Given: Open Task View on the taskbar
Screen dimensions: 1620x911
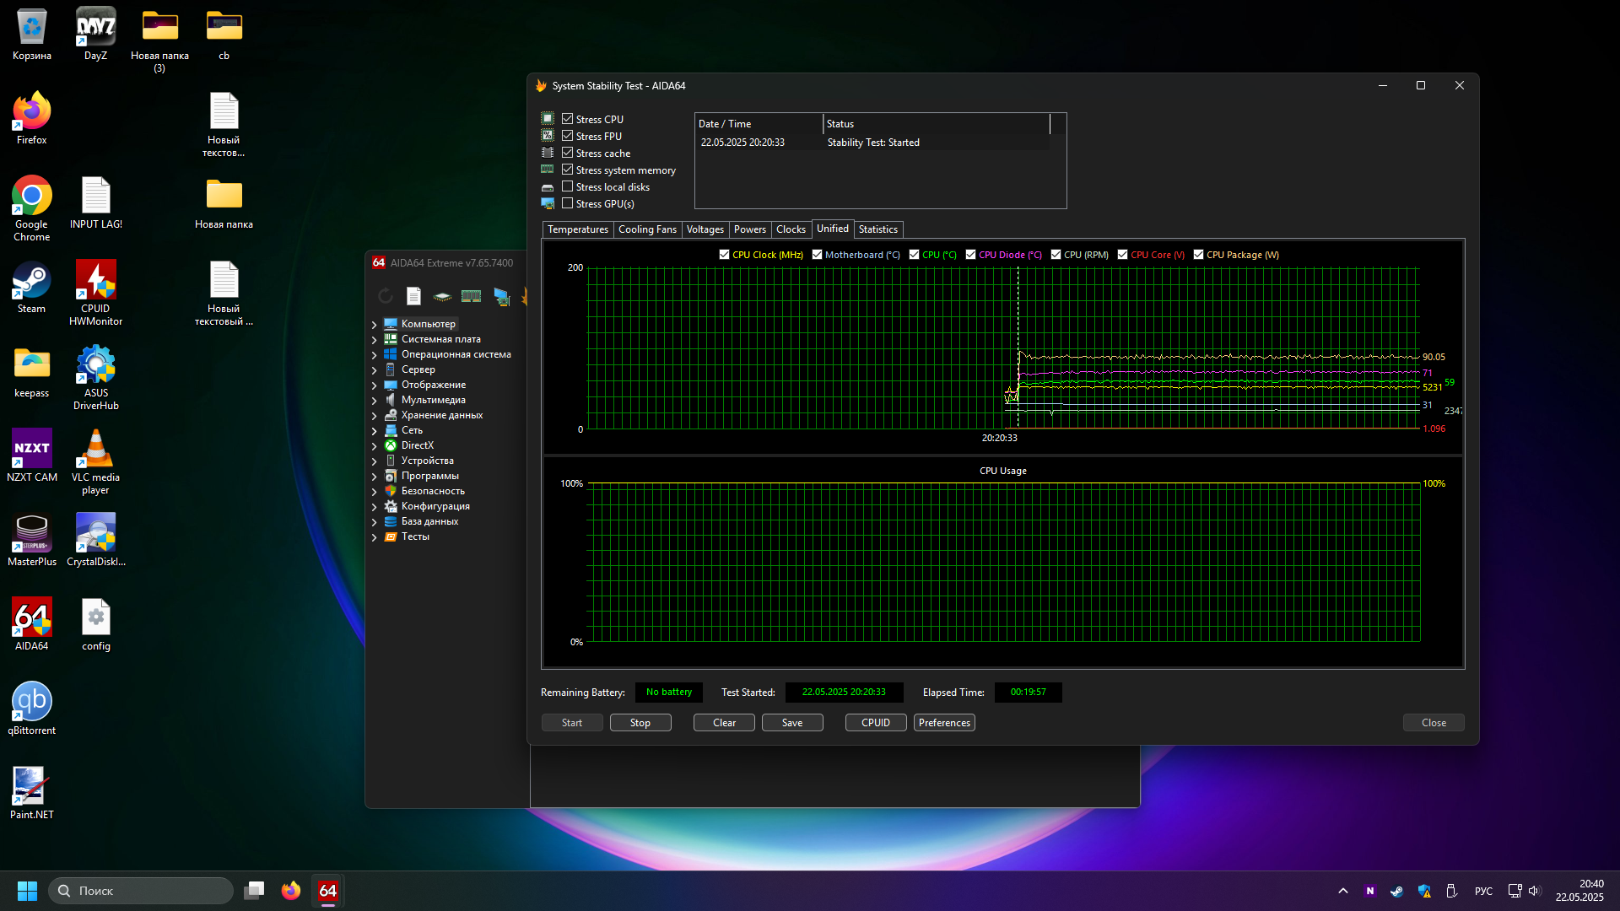Looking at the screenshot, I should click(254, 891).
